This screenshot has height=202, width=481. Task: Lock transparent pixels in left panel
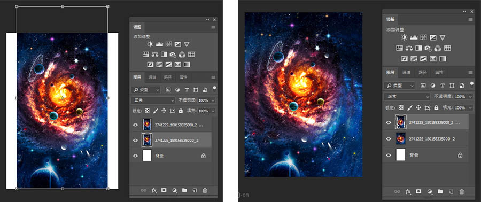[x=148, y=111]
